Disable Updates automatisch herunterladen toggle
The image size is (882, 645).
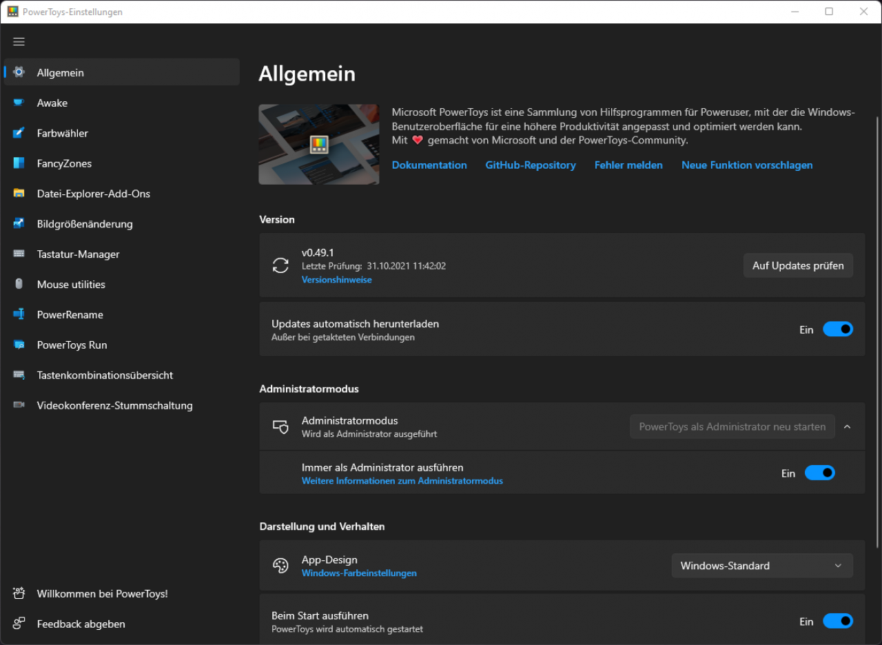[838, 329]
